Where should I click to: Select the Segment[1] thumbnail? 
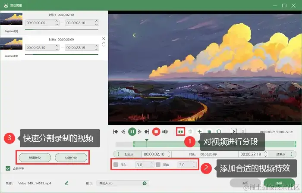[11, 19]
